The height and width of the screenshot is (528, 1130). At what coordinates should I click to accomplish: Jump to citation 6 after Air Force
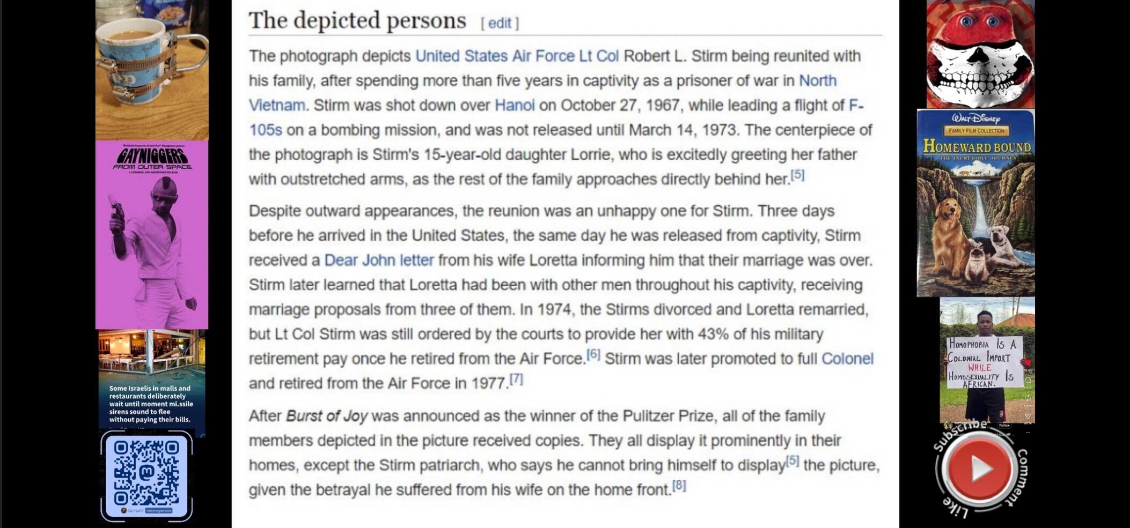click(x=593, y=354)
